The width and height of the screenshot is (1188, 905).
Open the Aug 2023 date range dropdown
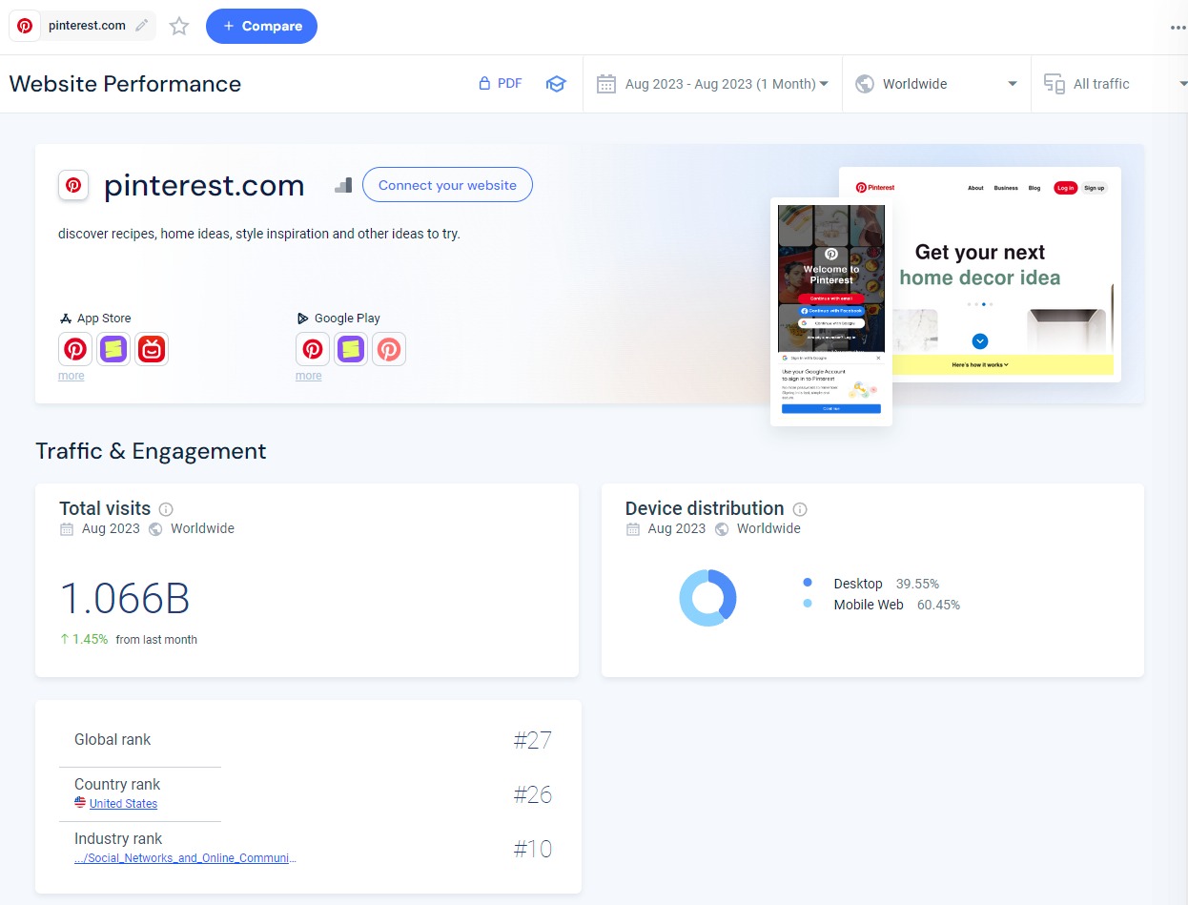click(712, 84)
